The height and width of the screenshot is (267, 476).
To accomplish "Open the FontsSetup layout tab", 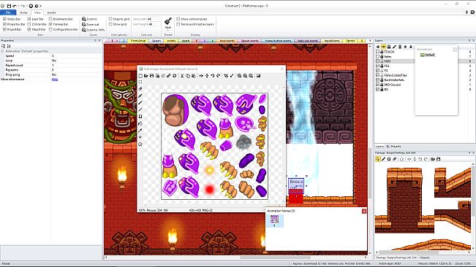I will [138, 41].
